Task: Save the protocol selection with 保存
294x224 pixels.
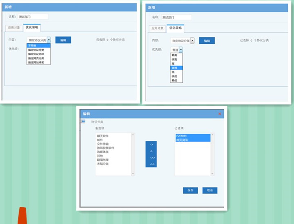Action: click(x=190, y=190)
